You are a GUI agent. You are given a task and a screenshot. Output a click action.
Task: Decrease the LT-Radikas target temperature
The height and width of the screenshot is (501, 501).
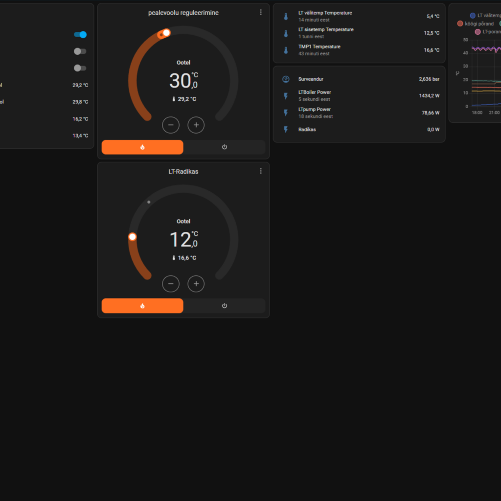click(171, 284)
